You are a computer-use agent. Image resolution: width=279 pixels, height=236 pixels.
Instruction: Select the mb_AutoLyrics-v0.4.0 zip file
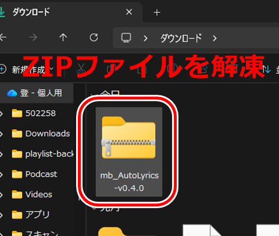point(129,152)
